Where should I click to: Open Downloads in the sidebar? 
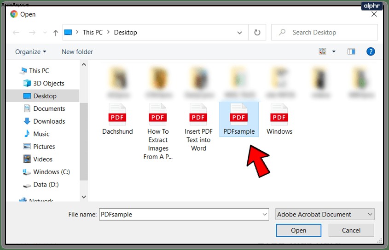tap(44, 121)
